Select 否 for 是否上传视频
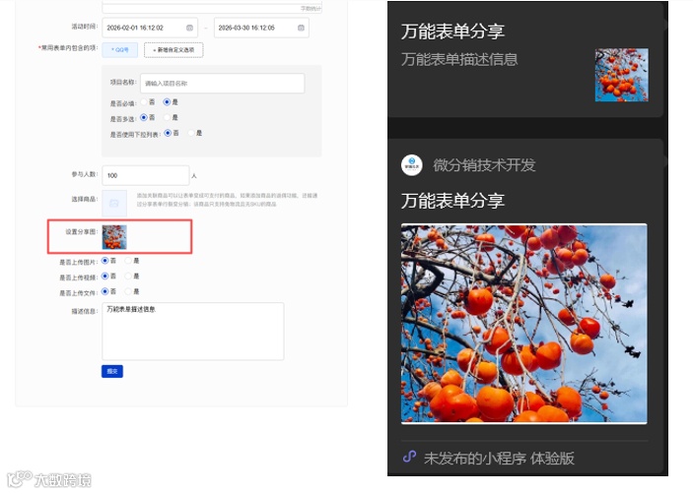The width and height of the screenshot is (693, 494). pos(105,277)
